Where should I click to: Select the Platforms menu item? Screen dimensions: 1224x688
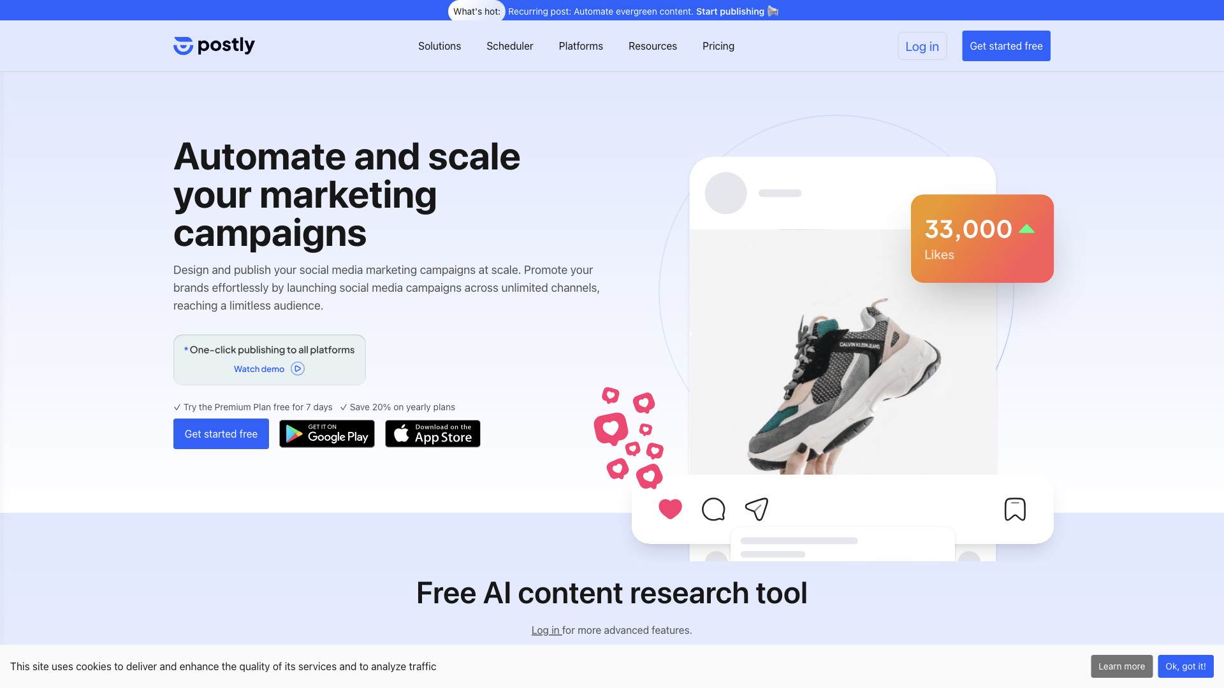coord(581,47)
